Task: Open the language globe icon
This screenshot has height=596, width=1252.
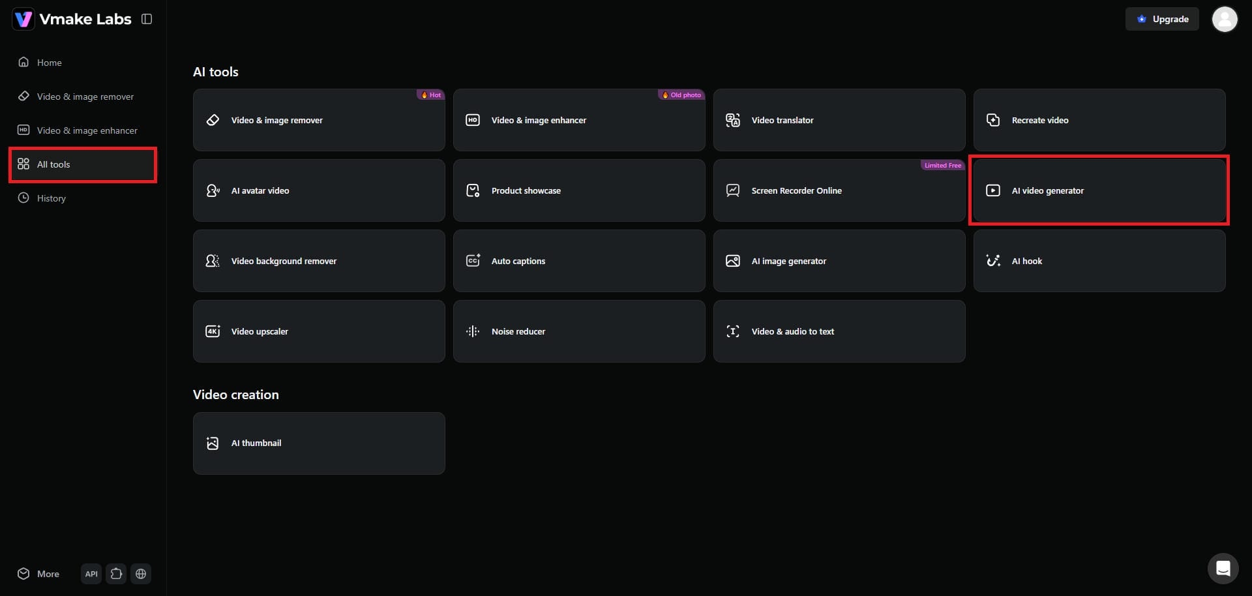Action: tap(141, 574)
